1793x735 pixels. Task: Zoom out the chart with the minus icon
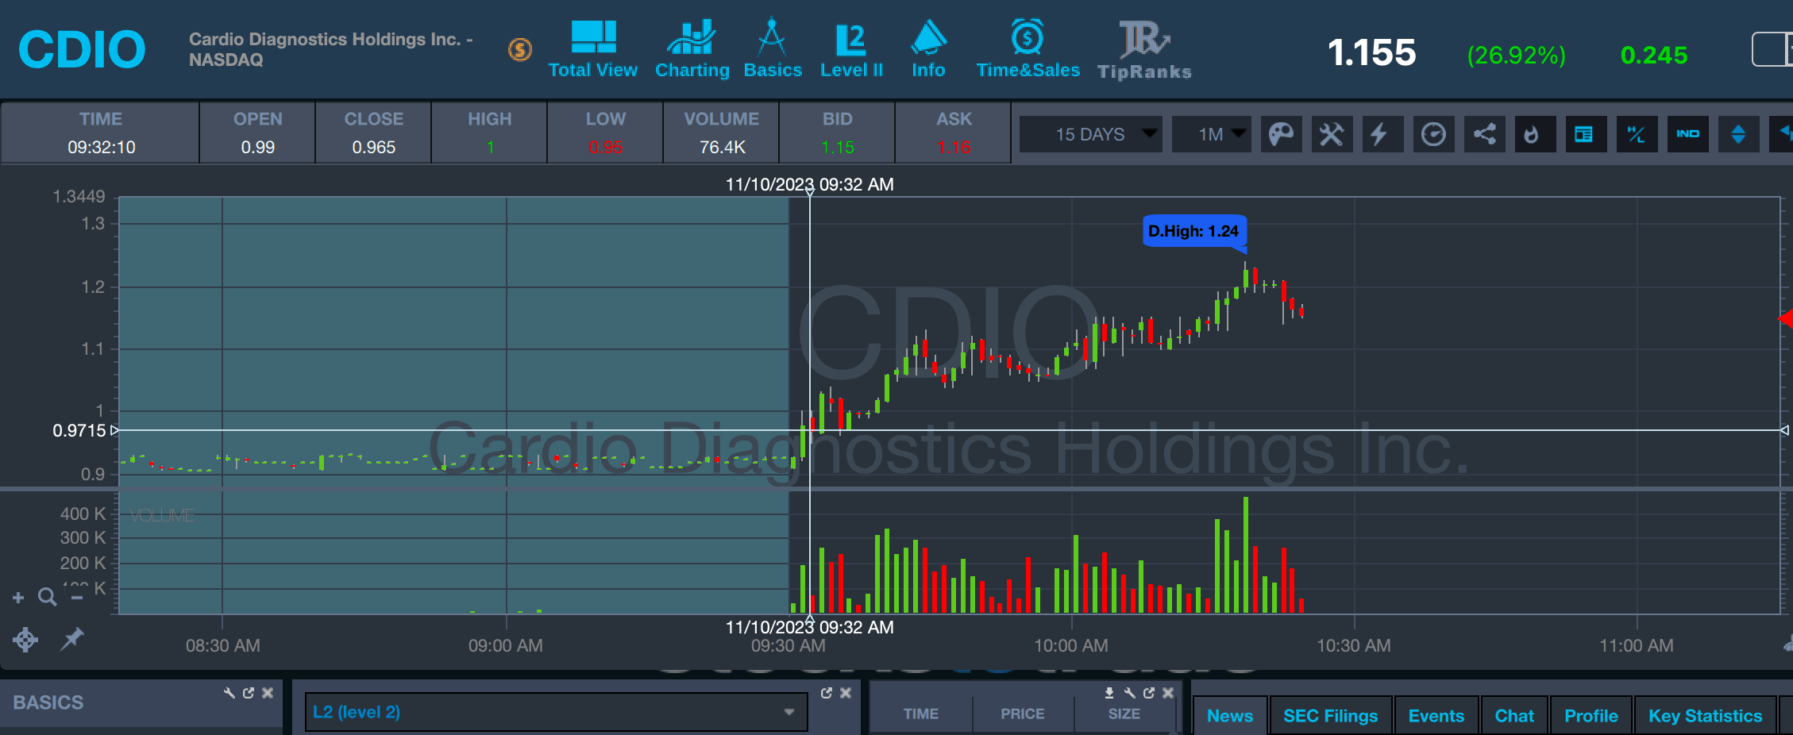tap(77, 598)
